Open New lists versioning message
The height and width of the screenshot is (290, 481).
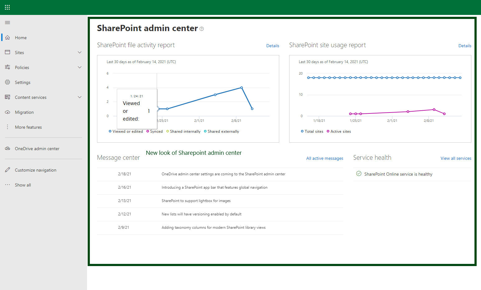201,214
